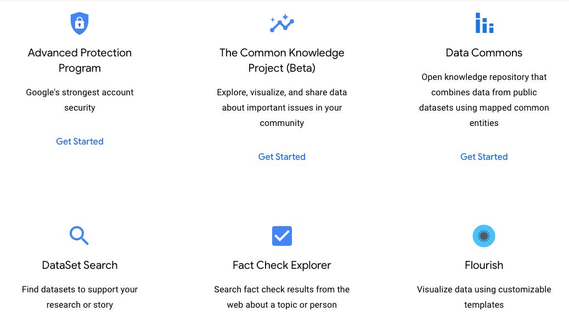Click the Flourish starburst logo icon
The image size is (569, 317).
point(484,236)
